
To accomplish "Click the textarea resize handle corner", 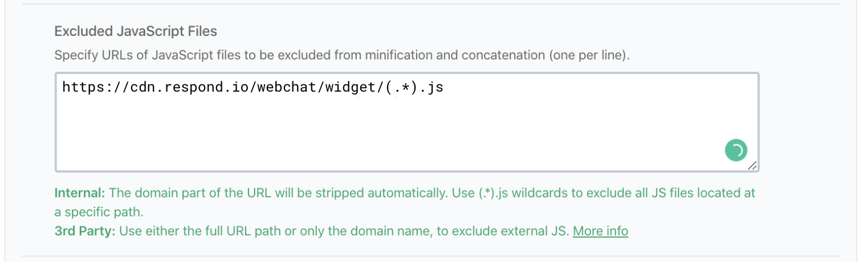I will (x=752, y=166).
